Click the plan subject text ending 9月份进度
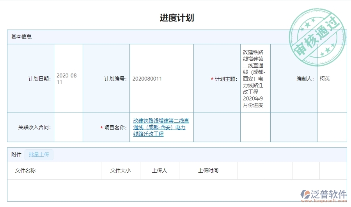This screenshot has height=207, width=351. click(x=254, y=79)
